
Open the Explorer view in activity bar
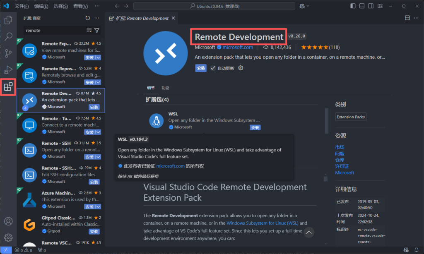click(8, 19)
